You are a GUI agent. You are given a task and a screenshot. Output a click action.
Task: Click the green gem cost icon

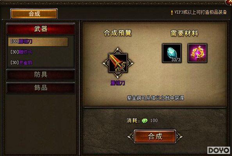[145, 121]
